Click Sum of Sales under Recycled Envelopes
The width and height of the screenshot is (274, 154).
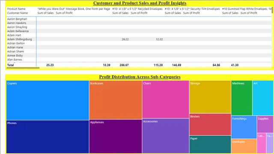[x=120, y=13]
